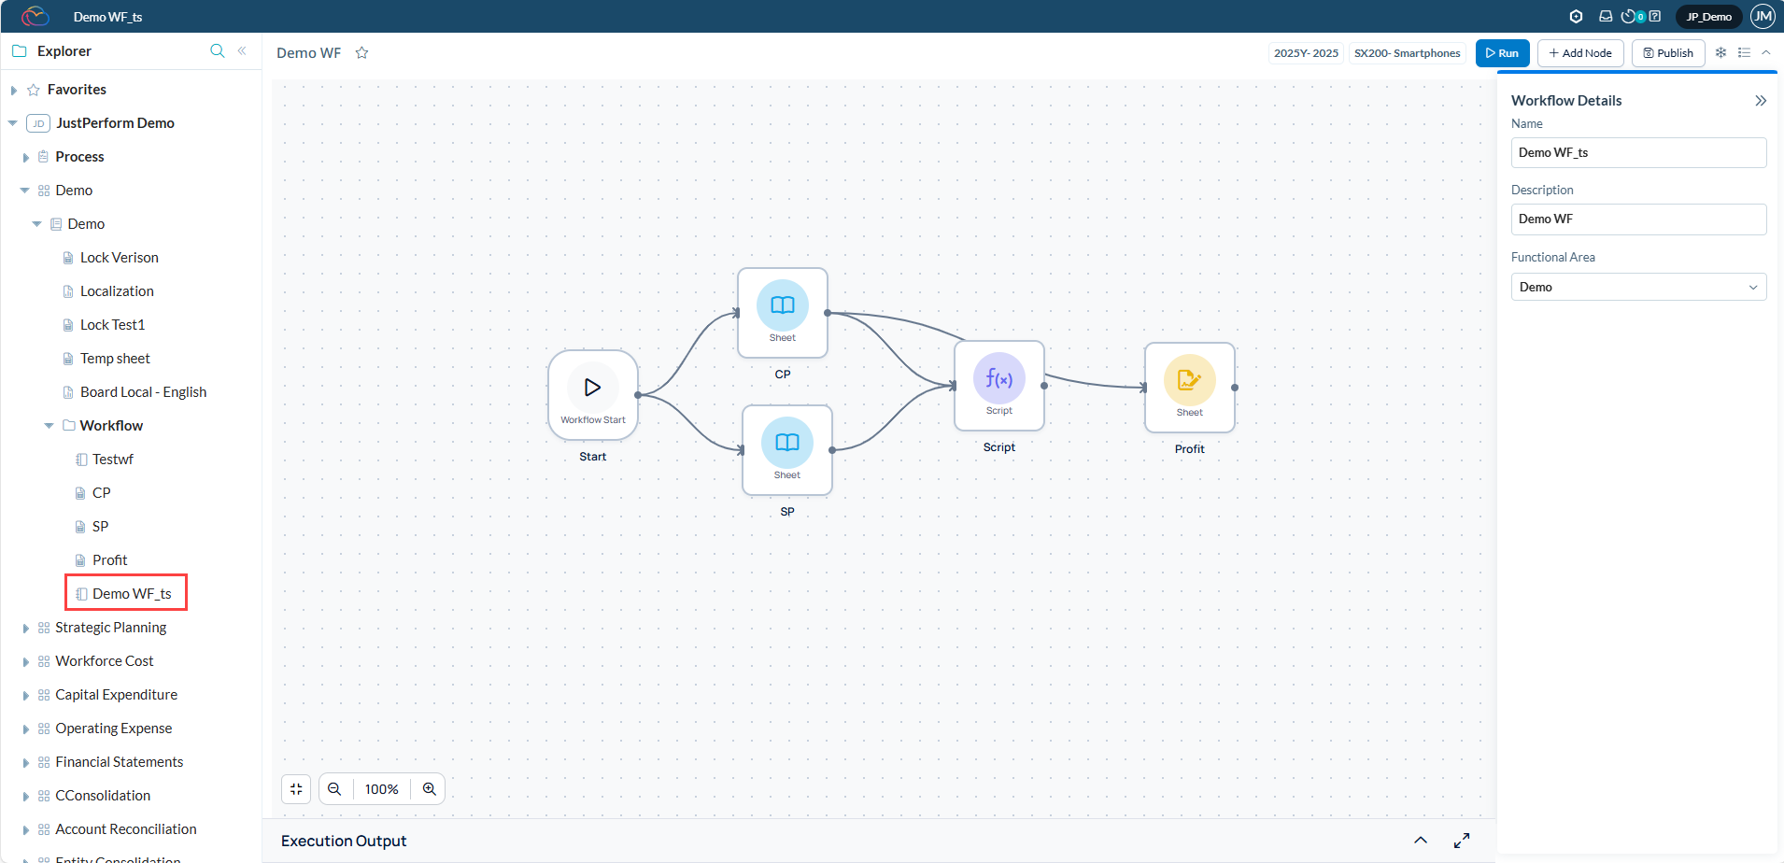Click the snowflake freeze icon
Viewport: 1784px width, 863px height.
click(x=1720, y=53)
